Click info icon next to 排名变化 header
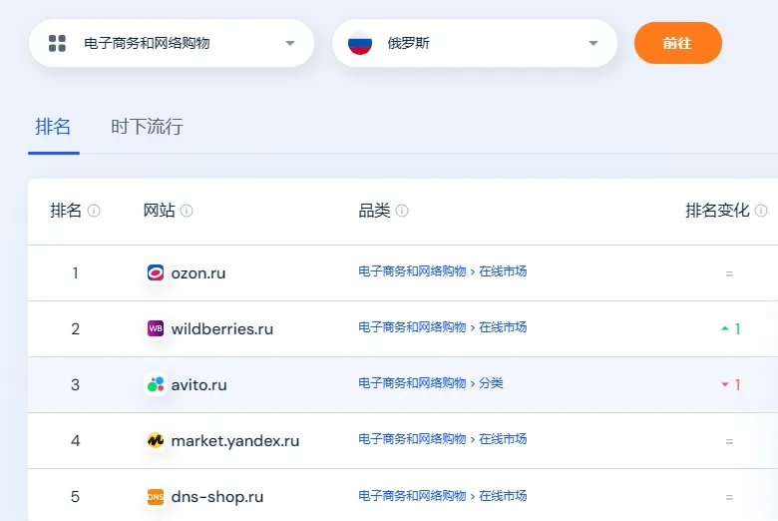The image size is (778, 521). coord(761,211)
